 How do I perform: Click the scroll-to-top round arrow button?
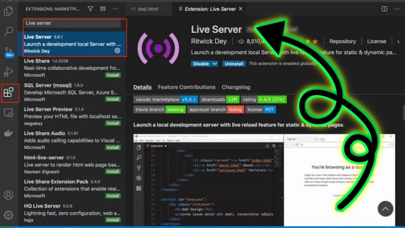(x=385, y=209)
